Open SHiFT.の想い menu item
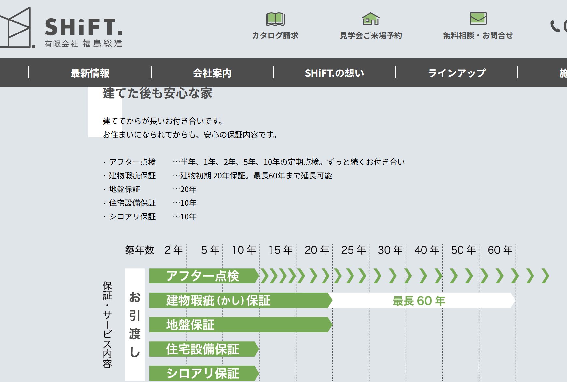 click(334, 73)
